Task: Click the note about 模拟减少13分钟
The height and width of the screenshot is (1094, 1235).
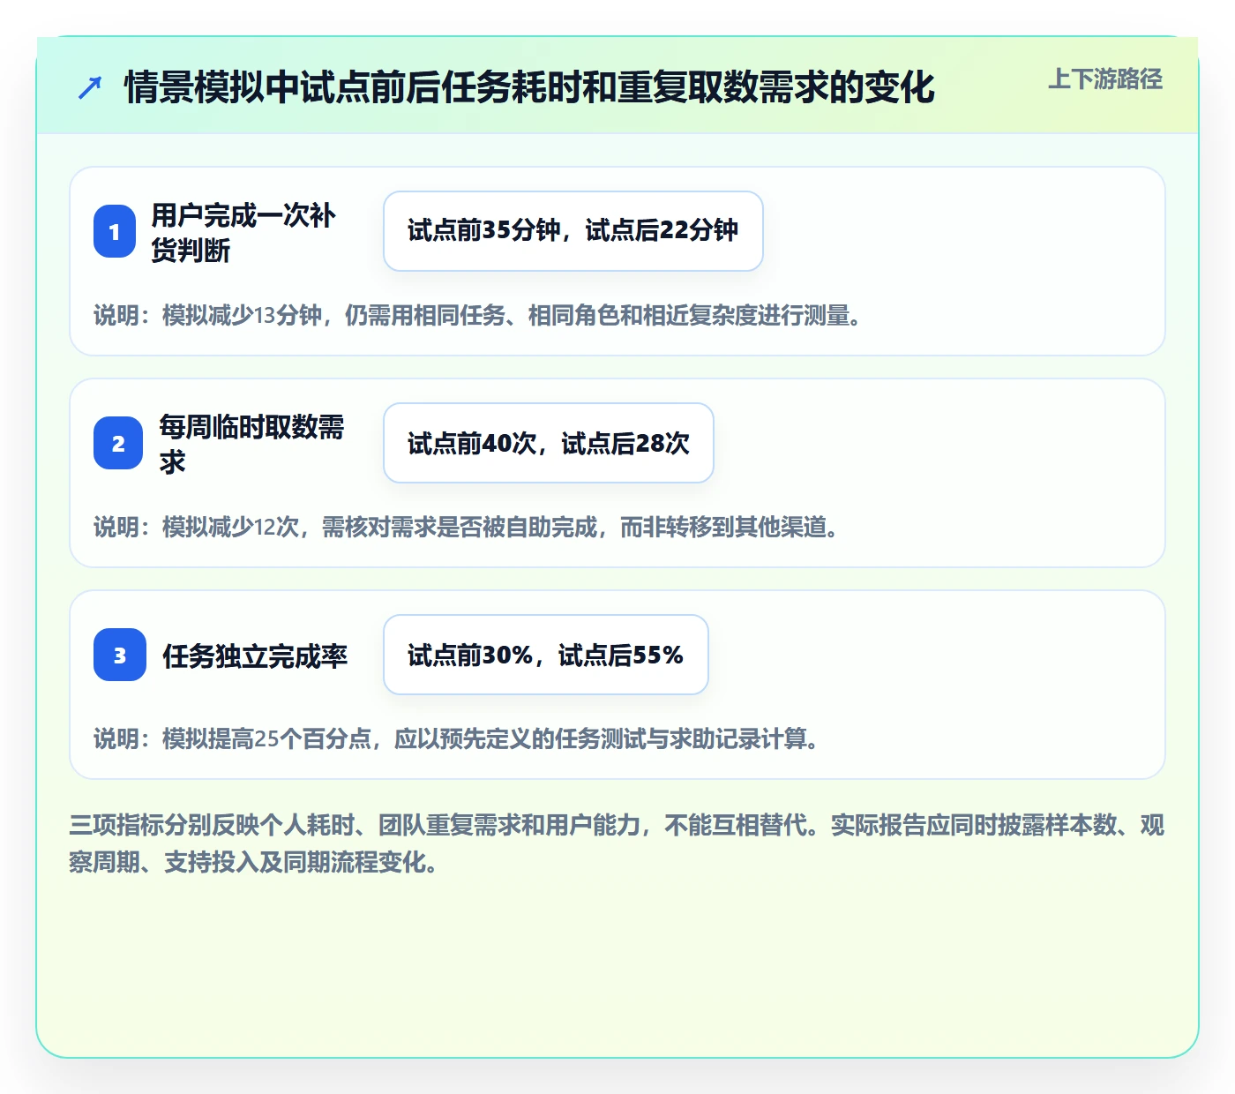Action: (478, 315)
